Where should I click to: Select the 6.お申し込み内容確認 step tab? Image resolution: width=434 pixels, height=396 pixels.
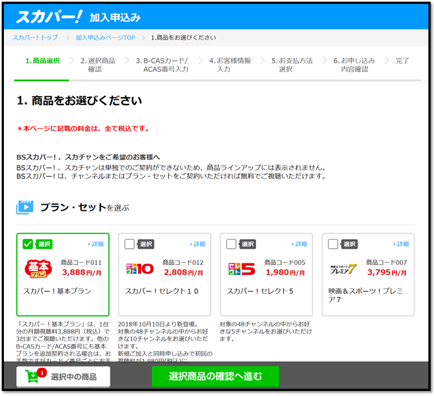pyautogui.click(x=354, y=65)
